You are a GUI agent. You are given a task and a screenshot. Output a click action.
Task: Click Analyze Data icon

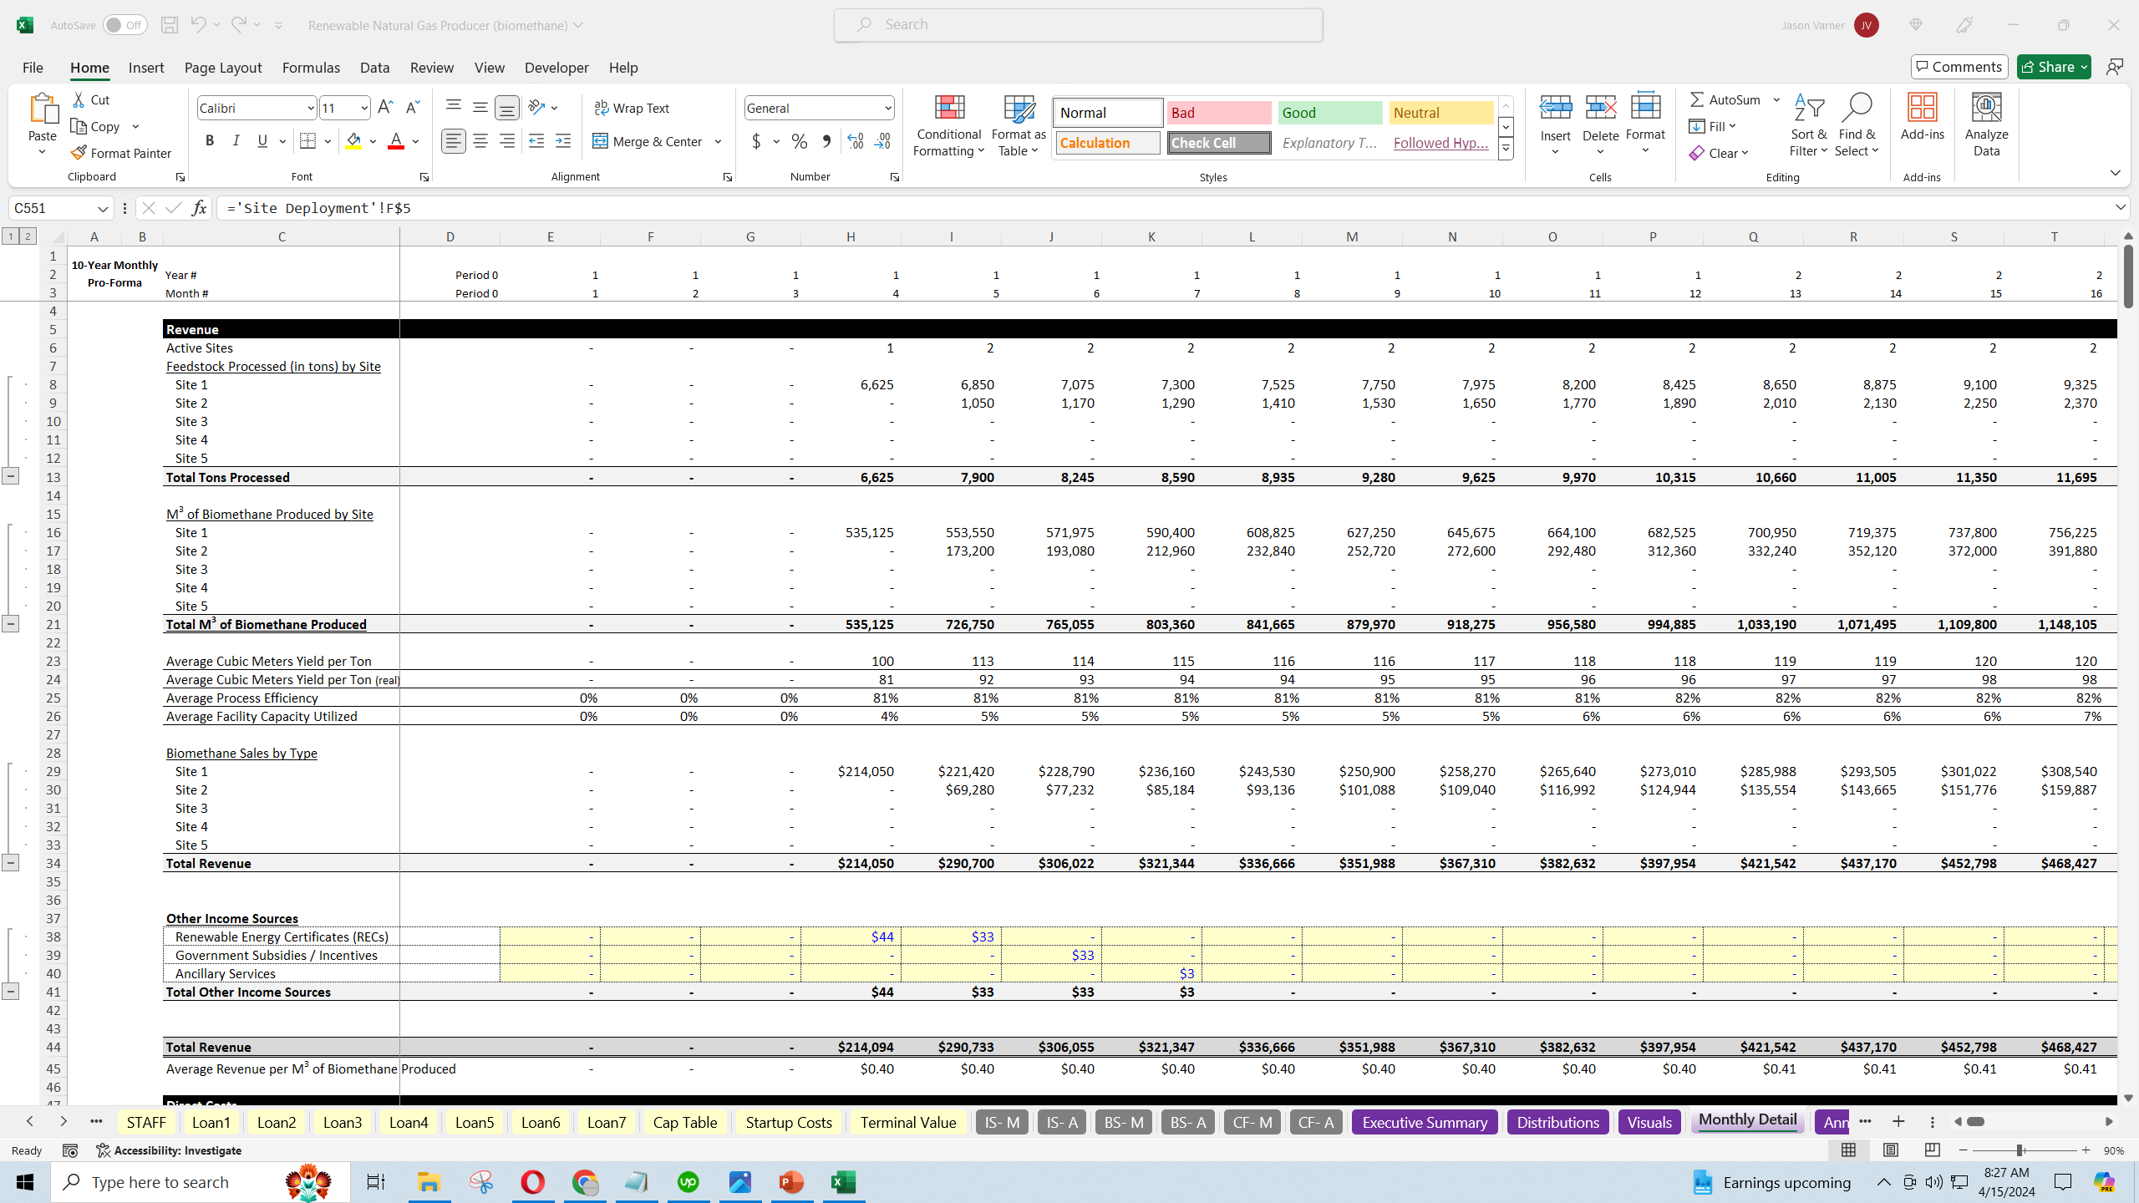(1986, 125)
